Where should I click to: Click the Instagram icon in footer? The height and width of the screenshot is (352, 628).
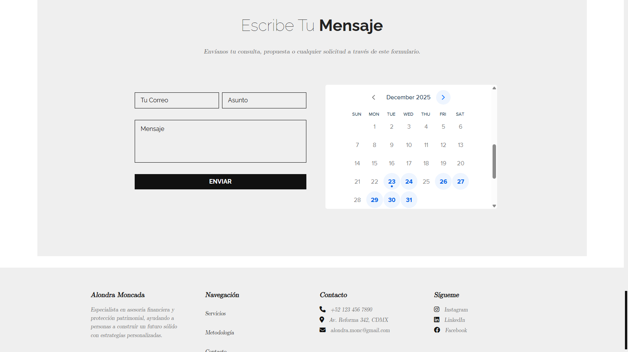[x=436, y=309]
